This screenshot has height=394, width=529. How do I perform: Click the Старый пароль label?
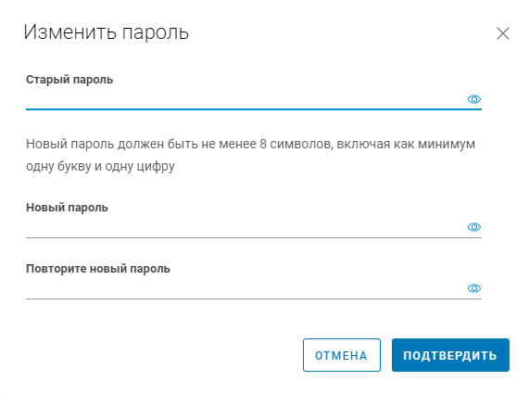pyautogui.click(x=69, y=80)
